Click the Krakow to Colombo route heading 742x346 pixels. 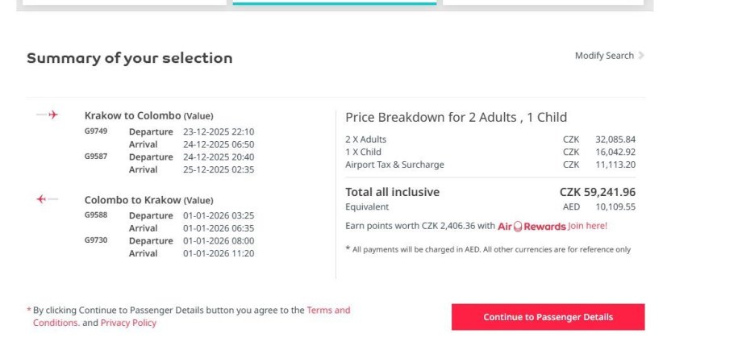(132, 115)
